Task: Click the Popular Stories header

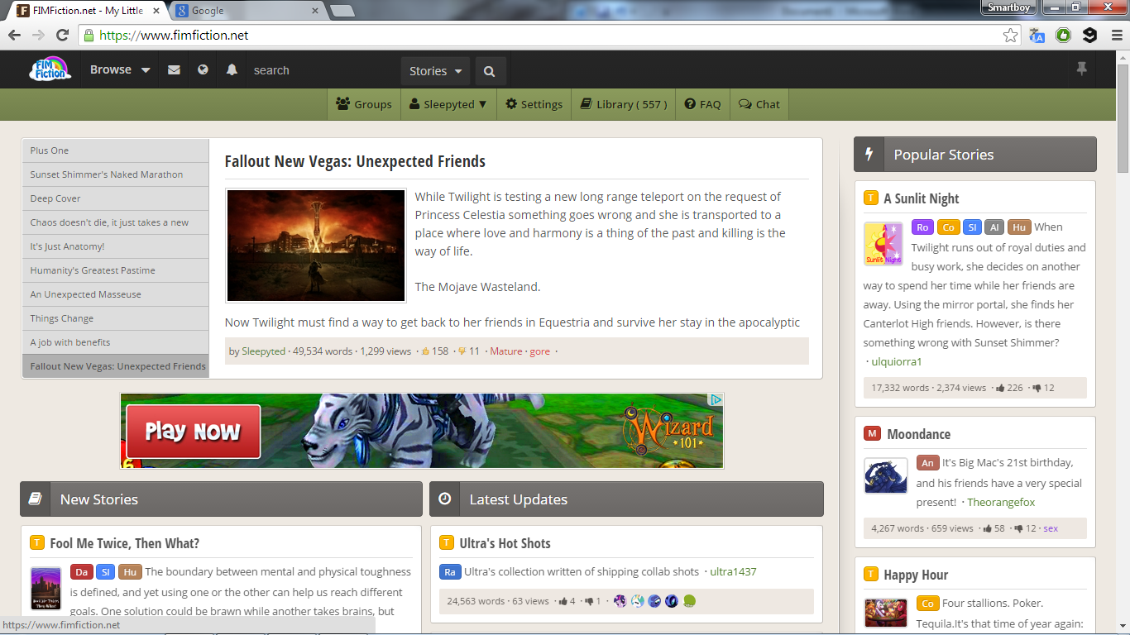Action: click(x=975, y=155)
